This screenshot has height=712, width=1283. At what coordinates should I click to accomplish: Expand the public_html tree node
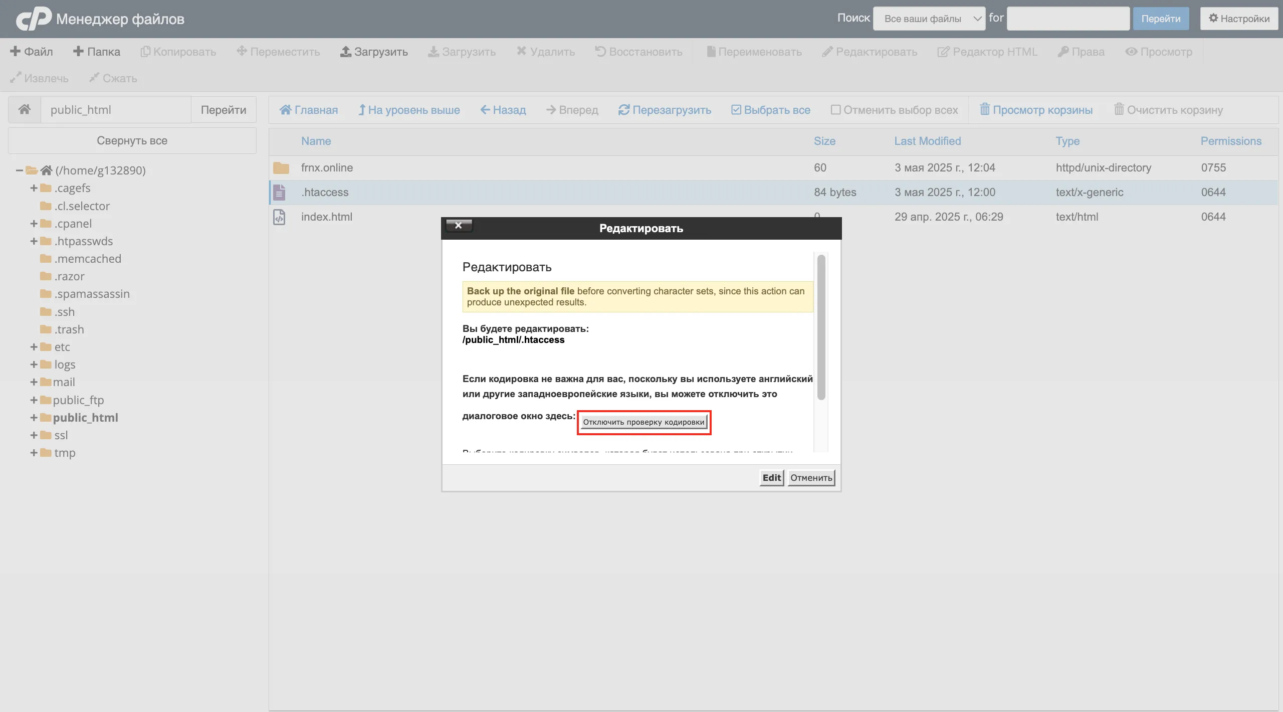(34, 418)
